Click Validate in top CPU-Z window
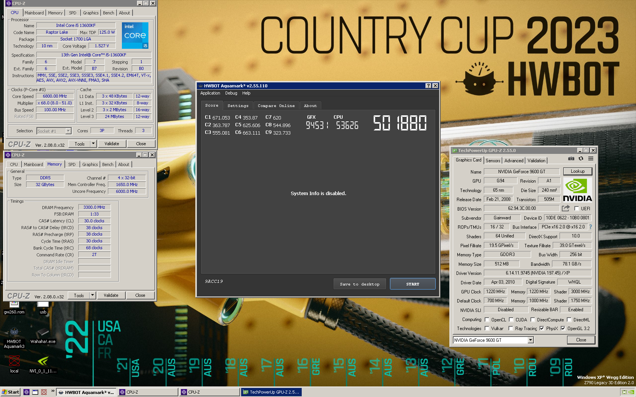This screenshot has width=636, height=397. 112,144
